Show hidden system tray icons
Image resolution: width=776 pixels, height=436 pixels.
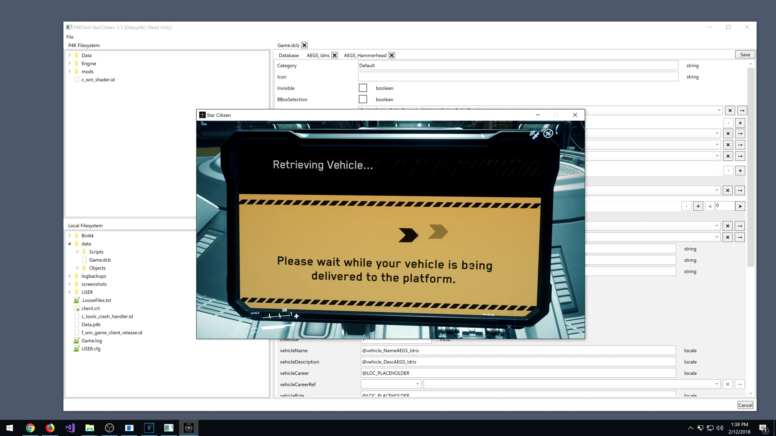coord(691,428)
